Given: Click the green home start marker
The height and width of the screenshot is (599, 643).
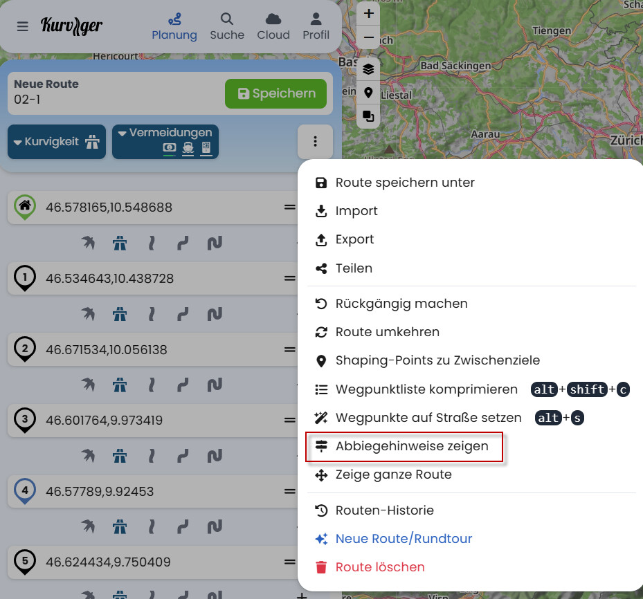Looking at the screenshot, I should coord(25,207).
